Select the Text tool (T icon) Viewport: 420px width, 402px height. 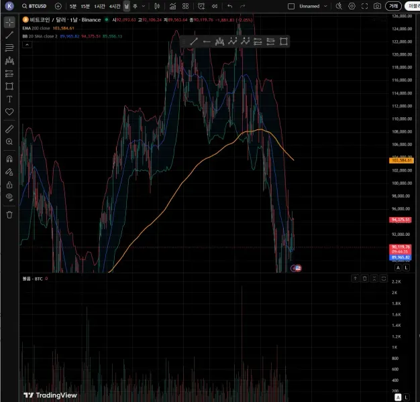click(x=9, y=99)
